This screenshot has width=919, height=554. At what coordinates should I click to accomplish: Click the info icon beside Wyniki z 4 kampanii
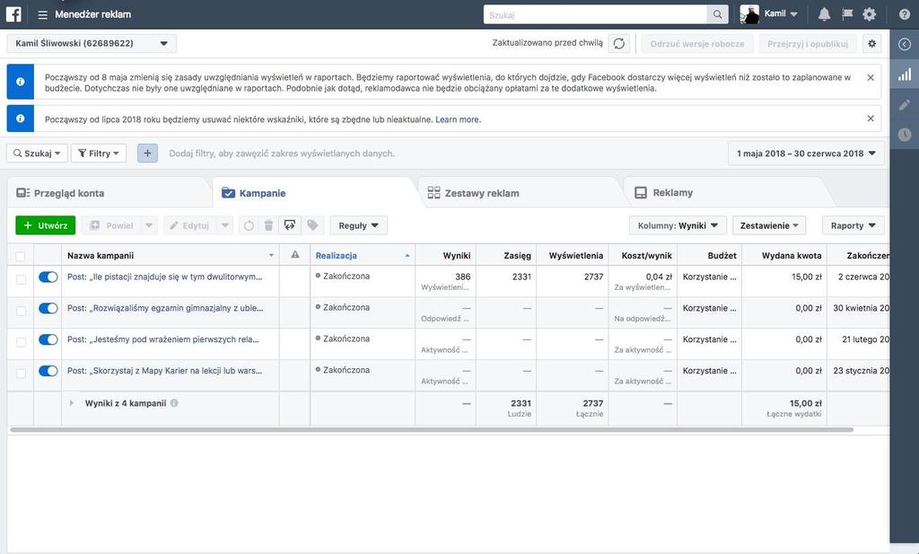[x=174, y=403]
